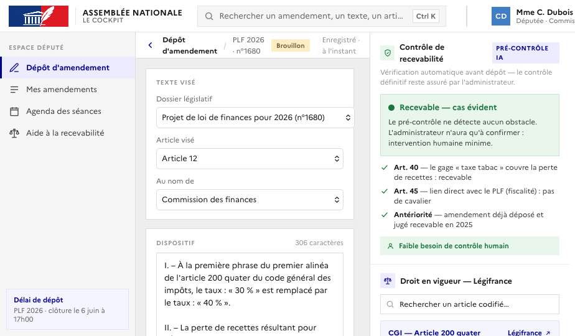The image size is (575, 336).
Task: Click the checkmark beside Antériorité
Action: click(x=385, y=215)
